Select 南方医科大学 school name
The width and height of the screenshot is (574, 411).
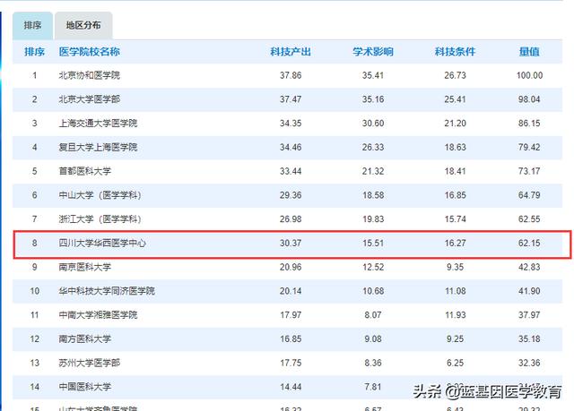pos(85,339)
